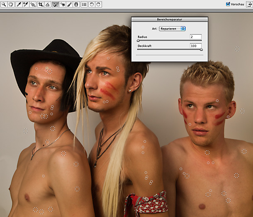
Task: Open the Camera Raw preferences list icon
Action: pos(84,5)
